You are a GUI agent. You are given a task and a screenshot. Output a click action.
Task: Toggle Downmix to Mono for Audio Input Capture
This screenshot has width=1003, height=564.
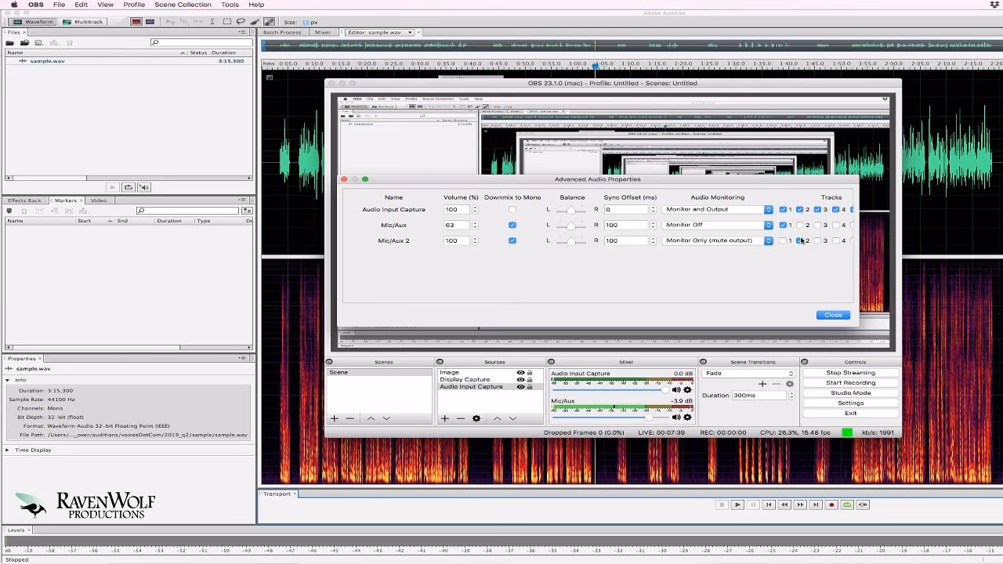coord(512,210)
